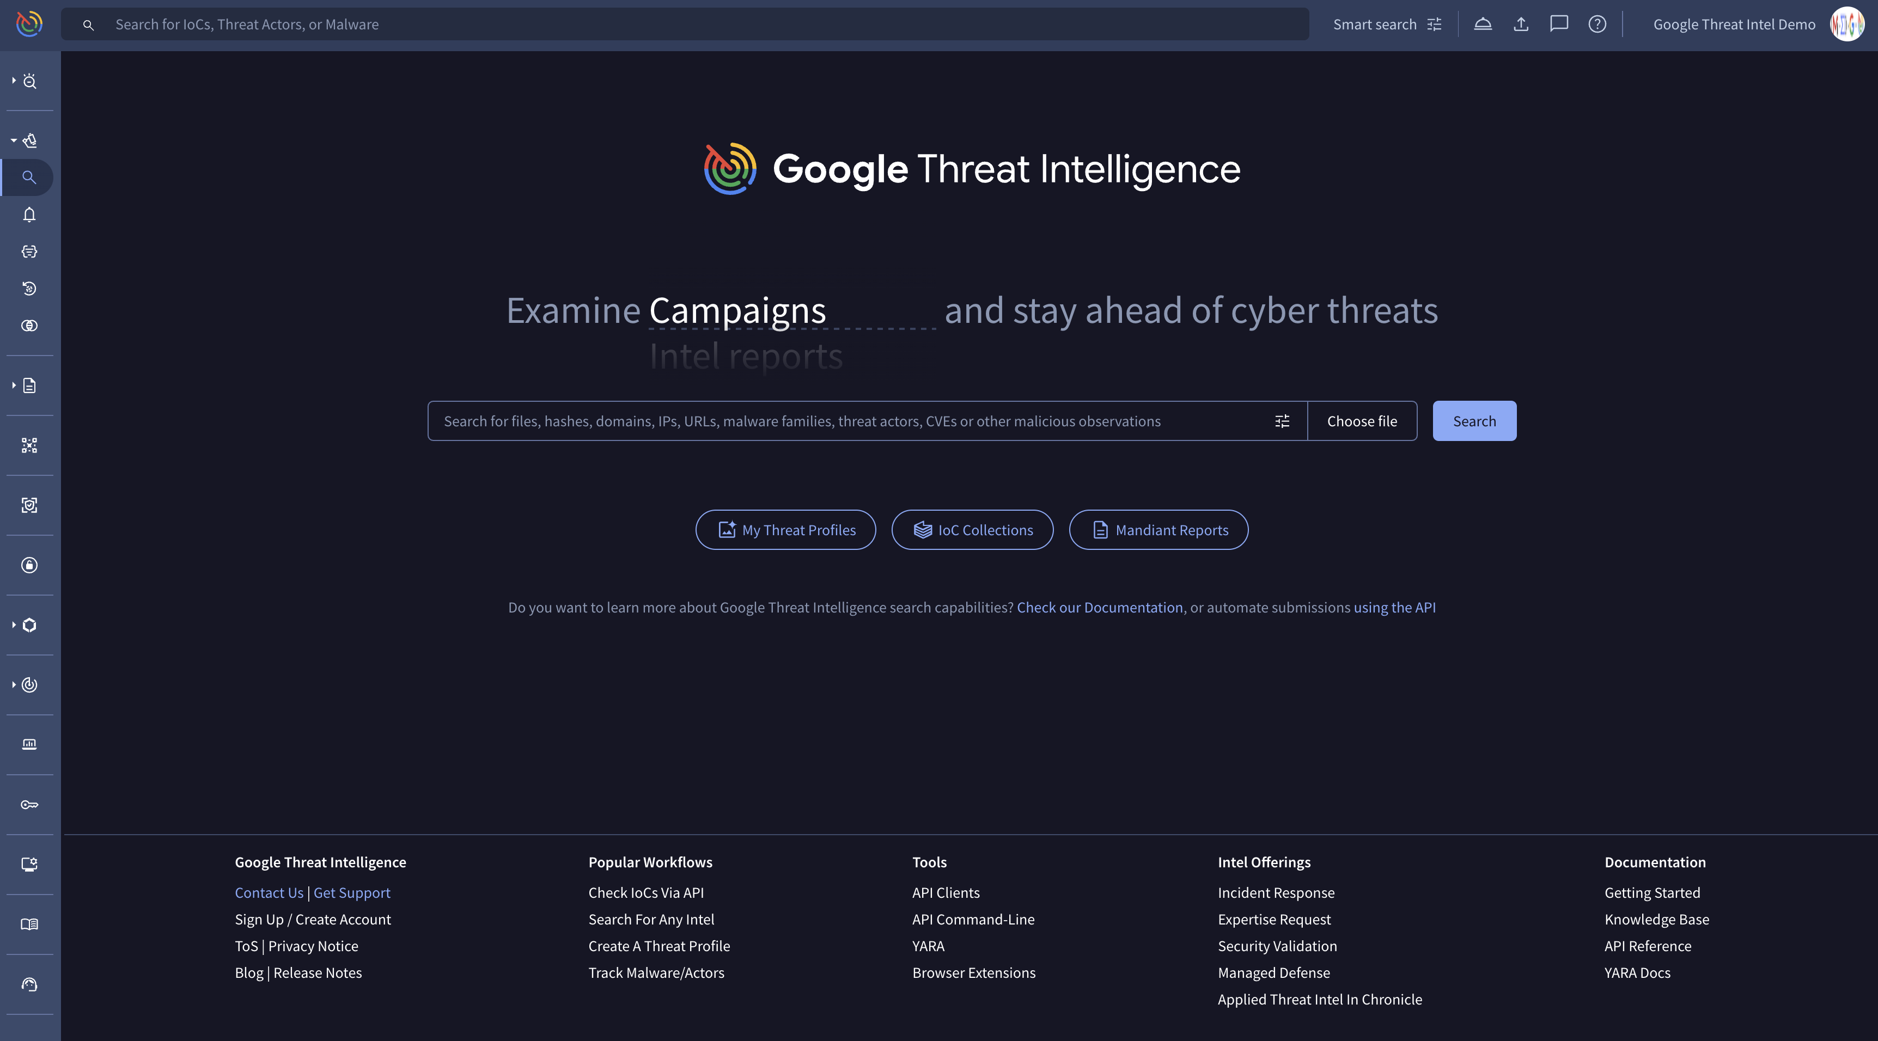Open Applied Threat Intel In Chronicle link

1320,1000
